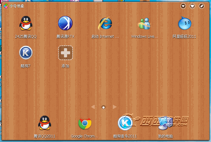Launch the Windows Live Messenger icon
211x142 pixels.
[x=144, y=24]
